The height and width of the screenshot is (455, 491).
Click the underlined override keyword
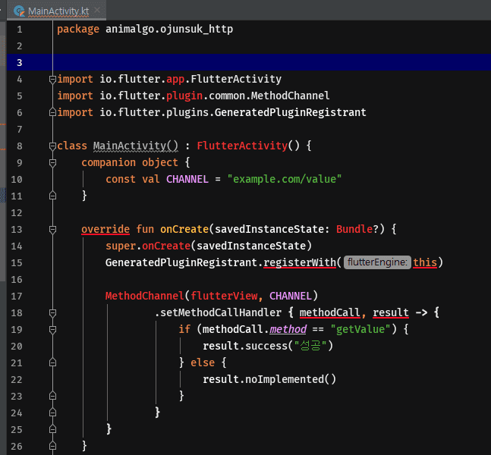click(x=106, y=229)
